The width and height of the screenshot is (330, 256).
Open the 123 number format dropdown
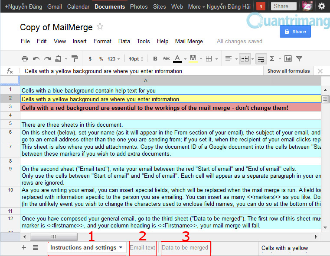tap(114, 59)
